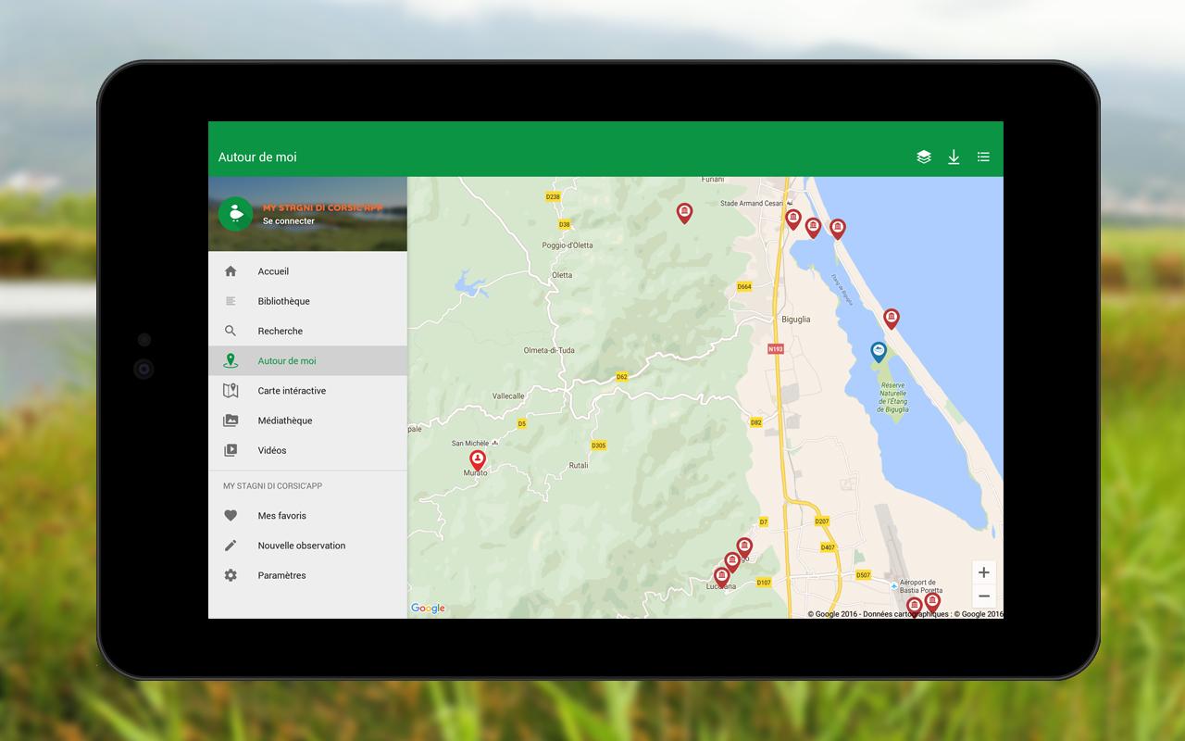1185x741 pixels.
Task: Click the D238 road label
Action: pyautogui.click(x=553, y=197)
